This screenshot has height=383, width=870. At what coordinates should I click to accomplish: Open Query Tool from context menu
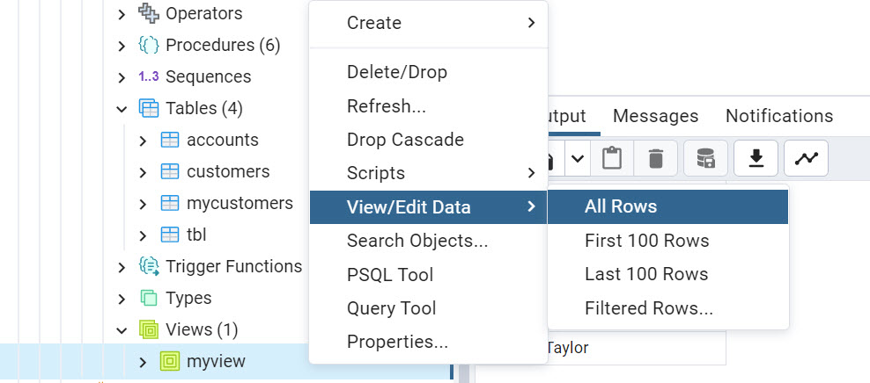391,308
